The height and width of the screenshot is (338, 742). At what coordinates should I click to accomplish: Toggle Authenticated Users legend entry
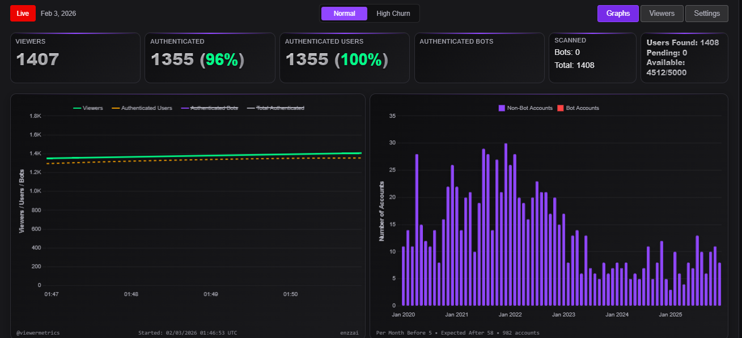(x=141, y=108)
